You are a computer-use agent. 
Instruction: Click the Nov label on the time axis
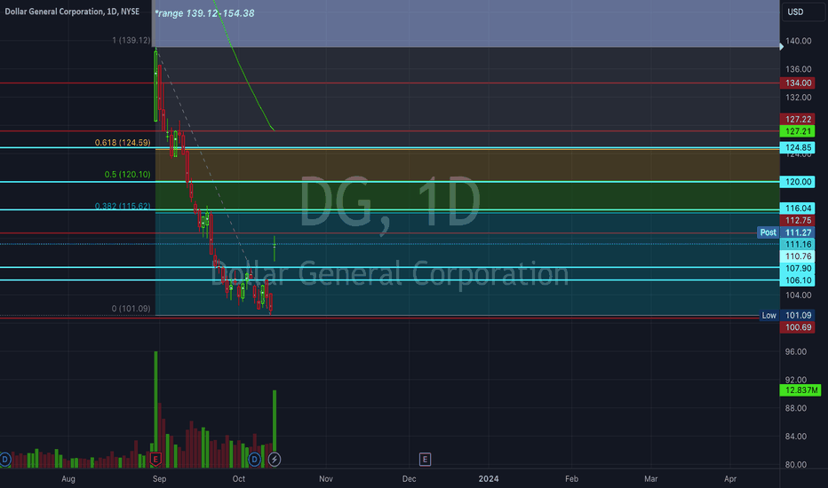pos(326,479)
